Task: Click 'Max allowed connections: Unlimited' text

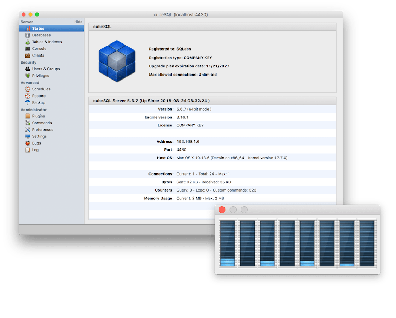Action: [x=183, y=75]
